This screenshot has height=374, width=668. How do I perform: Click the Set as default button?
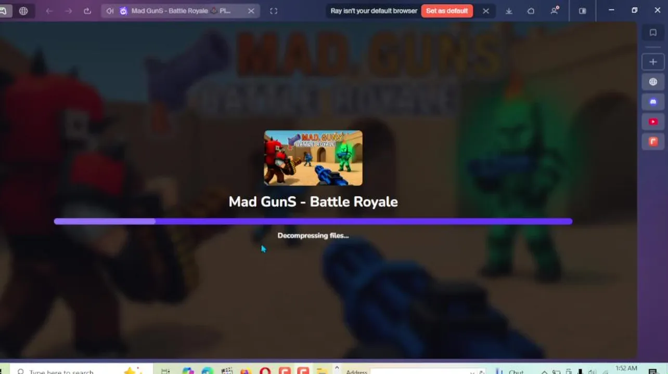pos(447,11)
